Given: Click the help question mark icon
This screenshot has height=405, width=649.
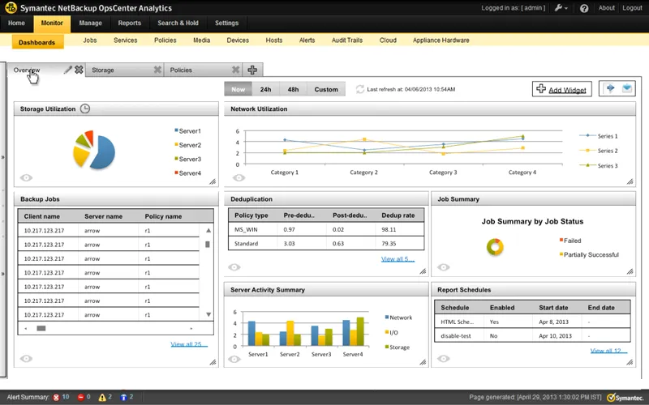Looking at the screenshot, I should [583, 8].
